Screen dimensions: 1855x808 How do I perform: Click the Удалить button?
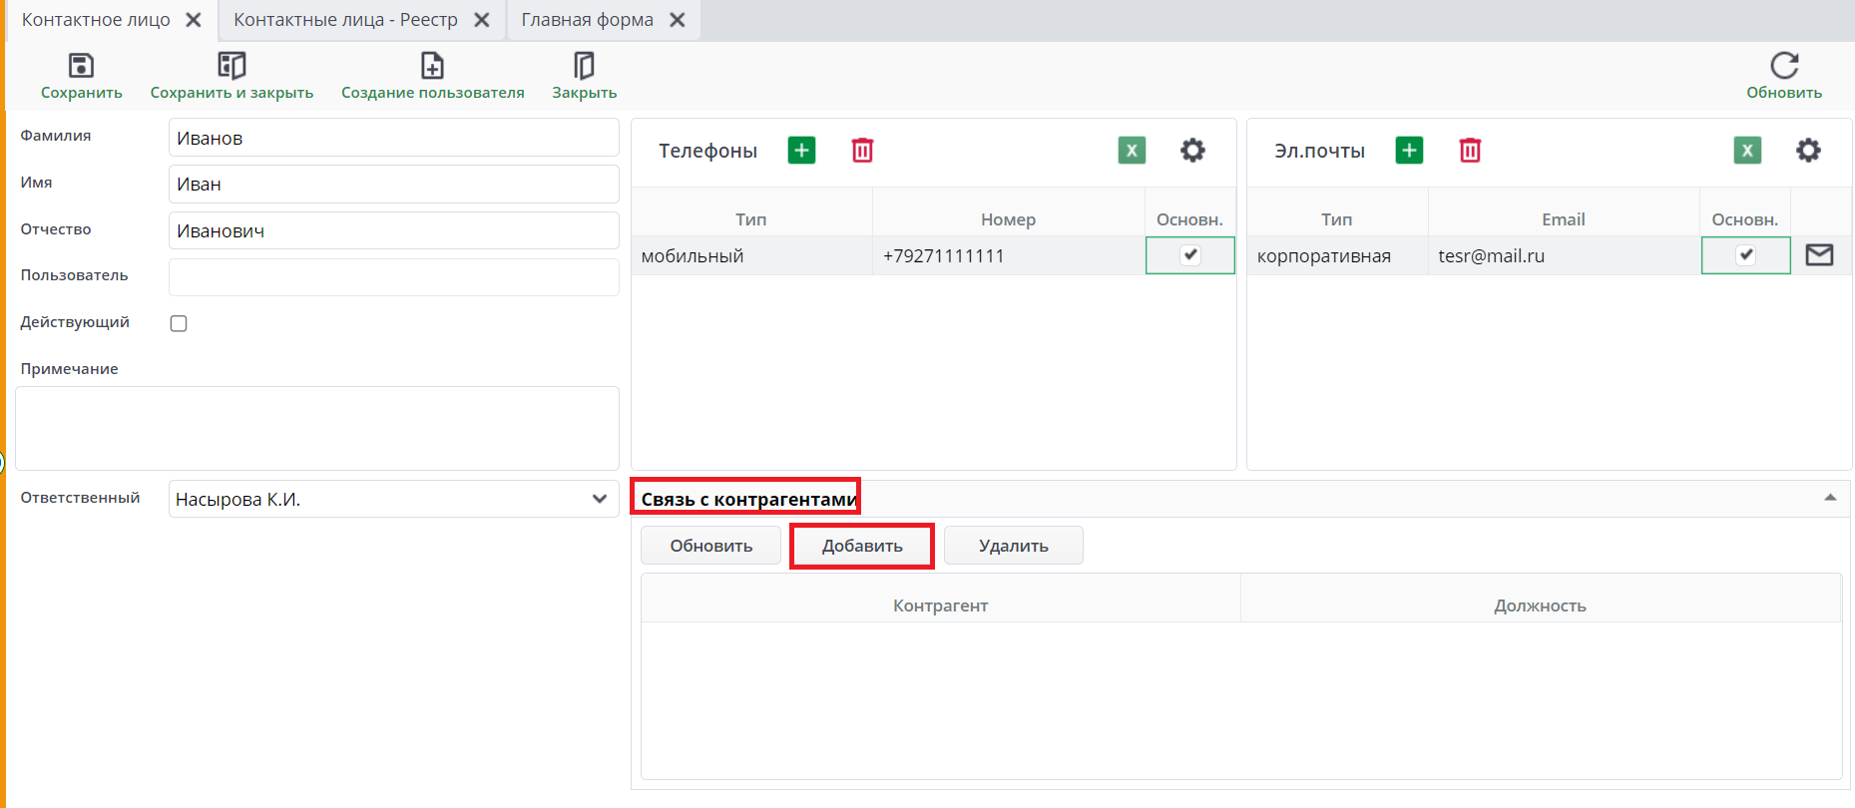click(x=1013, y=546)
